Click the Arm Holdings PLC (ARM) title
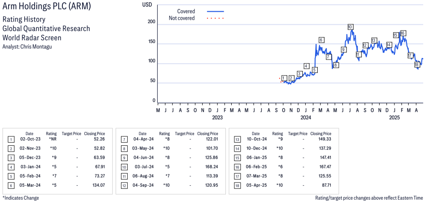Image resolution: width=428 pixels, height=201 pixels. 47,7
